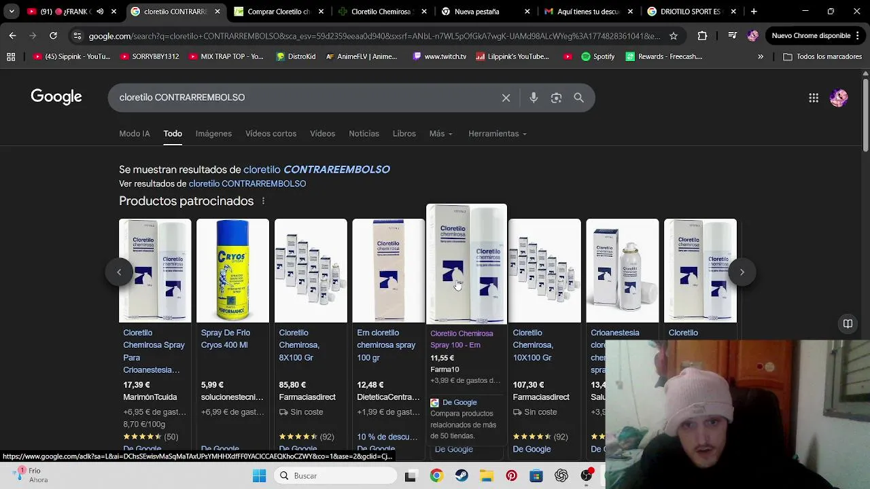Open the three-dot menu beside Productos patrocinados
This screenshot has width=870, height=489.
point(263,201)
